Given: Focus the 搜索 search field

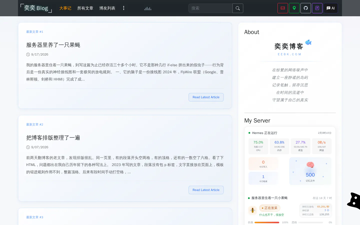Looking at the screenshot, I should pos(210,8).
